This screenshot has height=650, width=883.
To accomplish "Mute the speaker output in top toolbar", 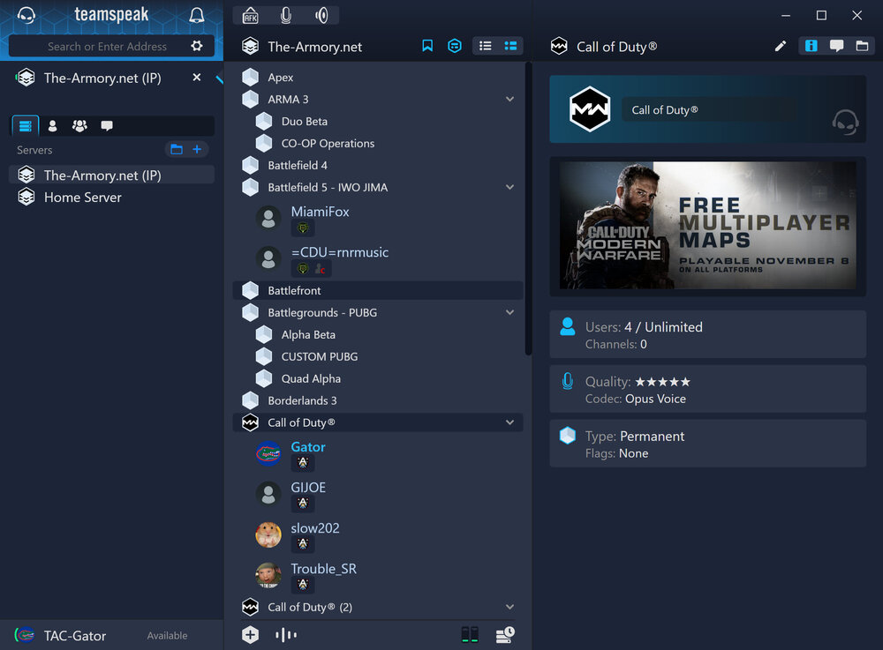I will coord(321,15).
